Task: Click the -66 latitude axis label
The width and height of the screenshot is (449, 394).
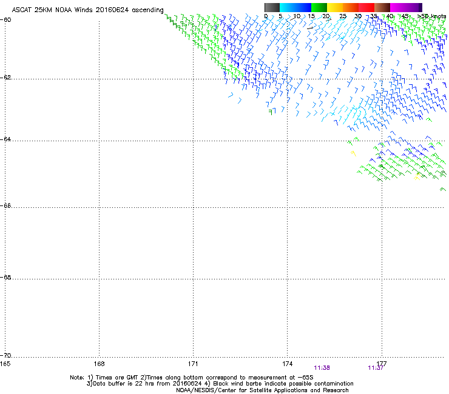Action: click(5, 205)
